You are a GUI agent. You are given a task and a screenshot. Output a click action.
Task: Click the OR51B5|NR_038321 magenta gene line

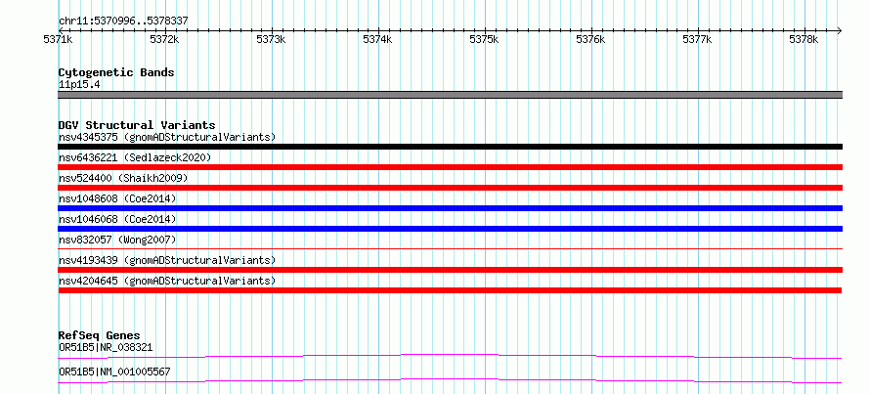(450, 356)
